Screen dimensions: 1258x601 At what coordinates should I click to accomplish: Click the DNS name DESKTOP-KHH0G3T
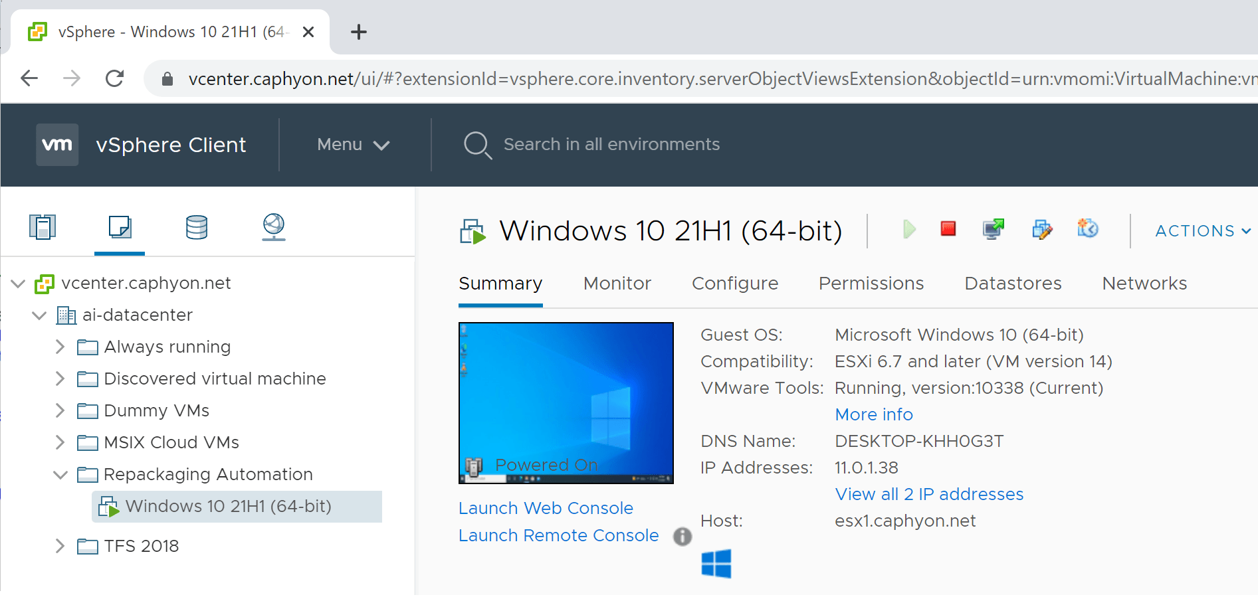(919, 441)
